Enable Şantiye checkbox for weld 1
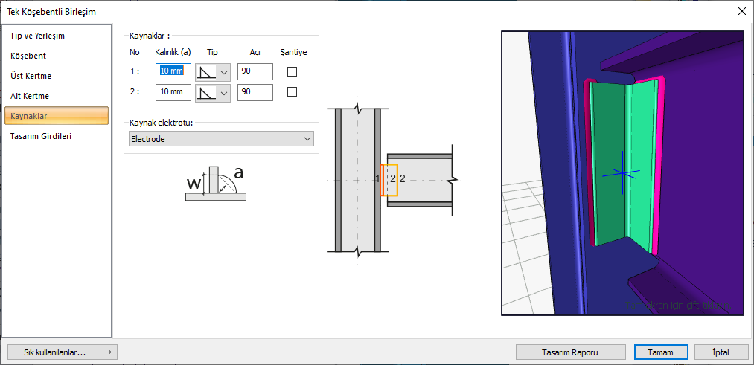Screen dimensions: 754x365 pyautogui.click(x=292, y=72)
